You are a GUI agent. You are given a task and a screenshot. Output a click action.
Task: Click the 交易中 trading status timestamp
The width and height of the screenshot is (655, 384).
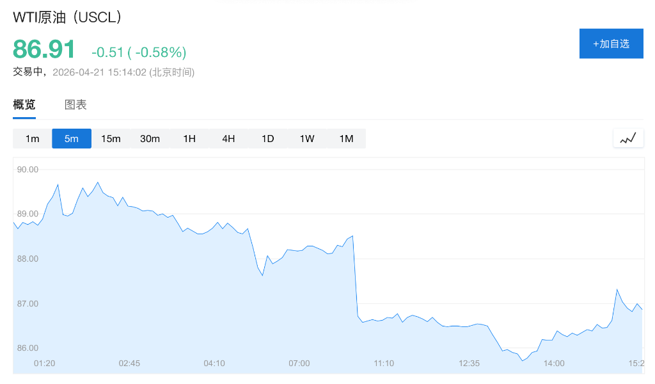pyautogui.click(x=104, y=72)
